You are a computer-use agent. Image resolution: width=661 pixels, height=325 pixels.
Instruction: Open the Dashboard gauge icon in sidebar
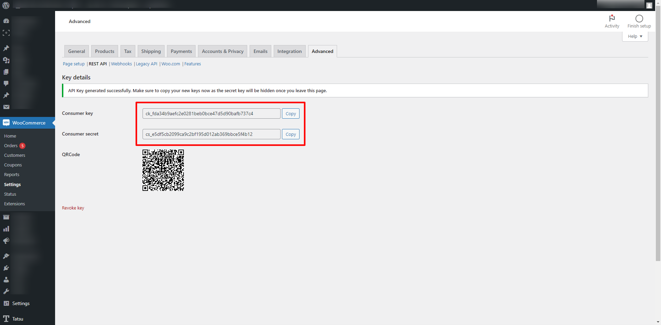6,21
